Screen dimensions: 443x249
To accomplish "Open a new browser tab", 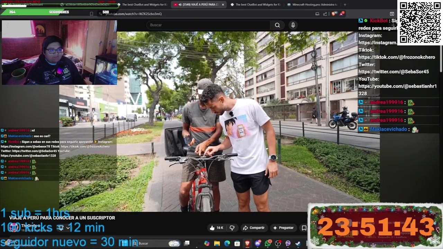I will (x=345, y=4).
